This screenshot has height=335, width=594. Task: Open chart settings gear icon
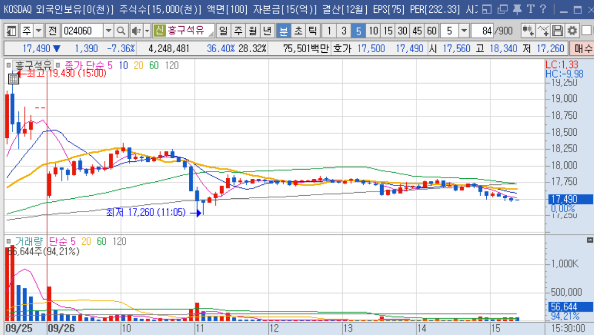572,31
